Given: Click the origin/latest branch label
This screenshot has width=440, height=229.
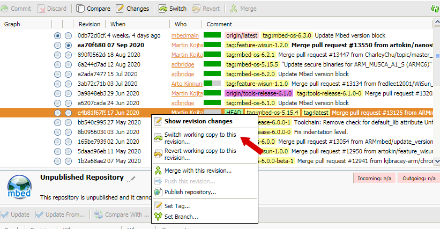Looking at the screenshot, I should point(242,35).
